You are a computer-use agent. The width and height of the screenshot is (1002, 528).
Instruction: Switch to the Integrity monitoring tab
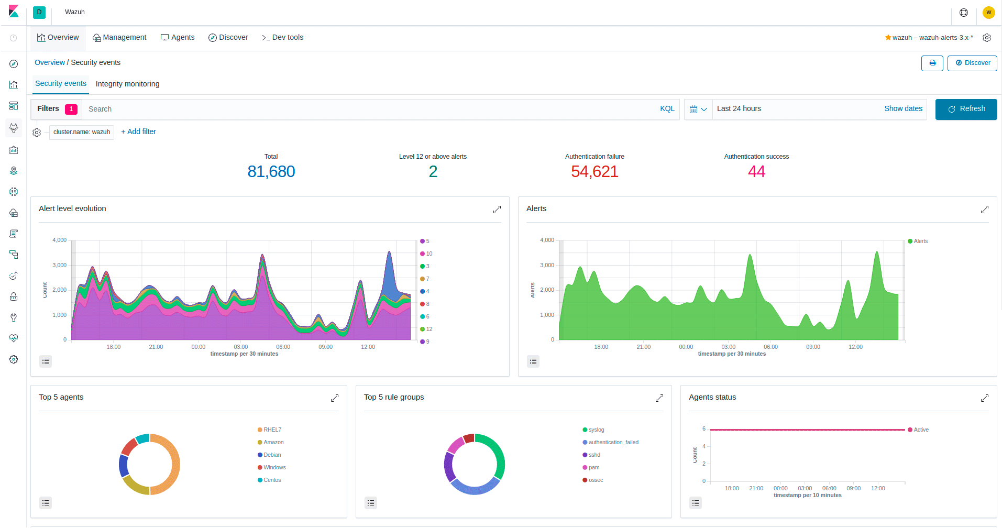127,84
